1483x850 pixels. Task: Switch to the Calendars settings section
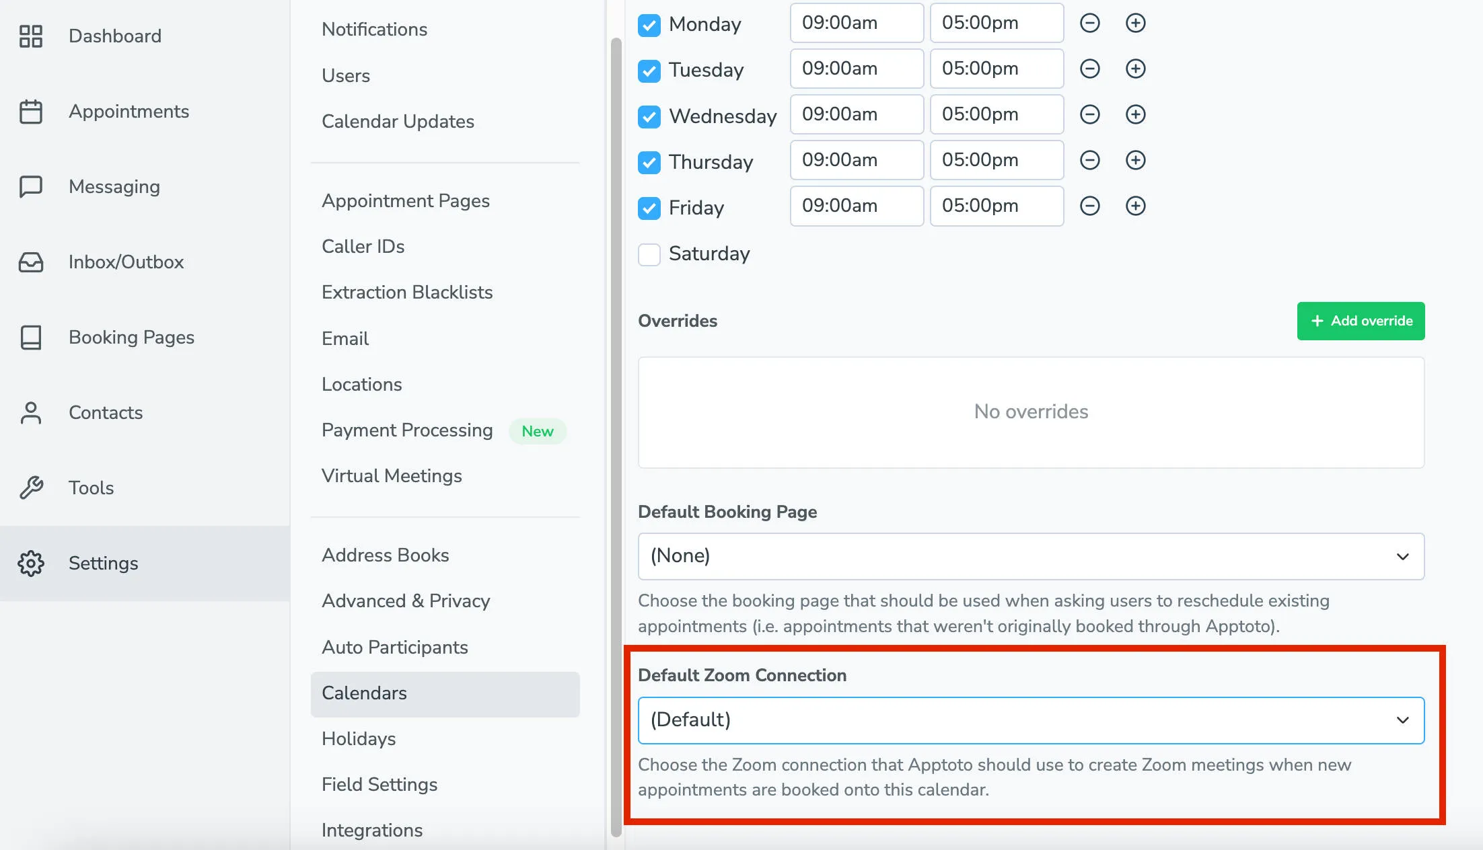coord(364,693)
